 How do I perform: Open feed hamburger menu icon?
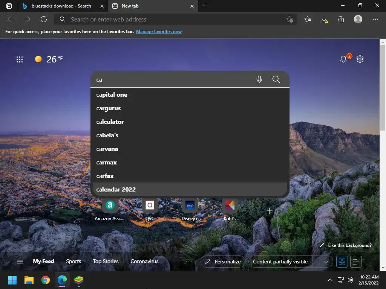20,262
